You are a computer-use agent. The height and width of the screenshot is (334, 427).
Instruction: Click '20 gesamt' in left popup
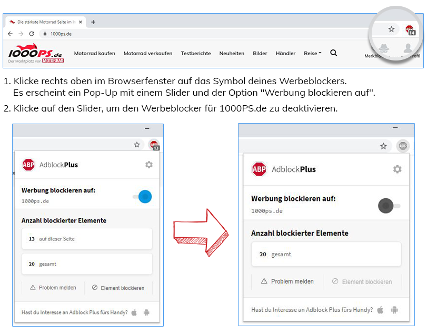point(87,264)
